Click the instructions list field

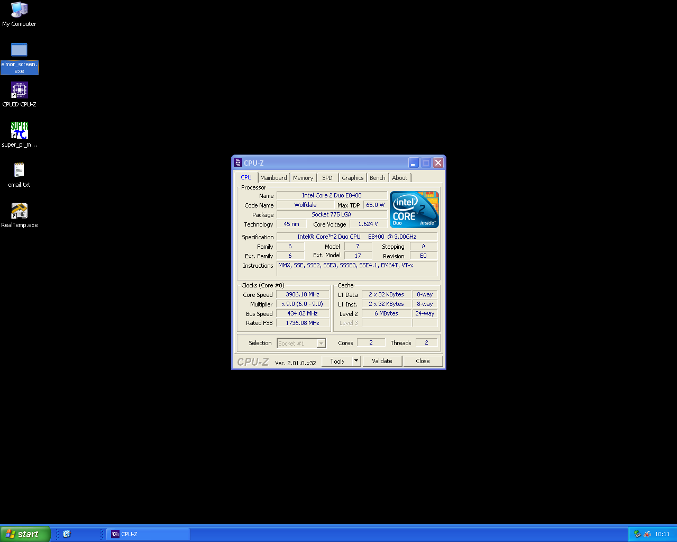coord(357,269)
